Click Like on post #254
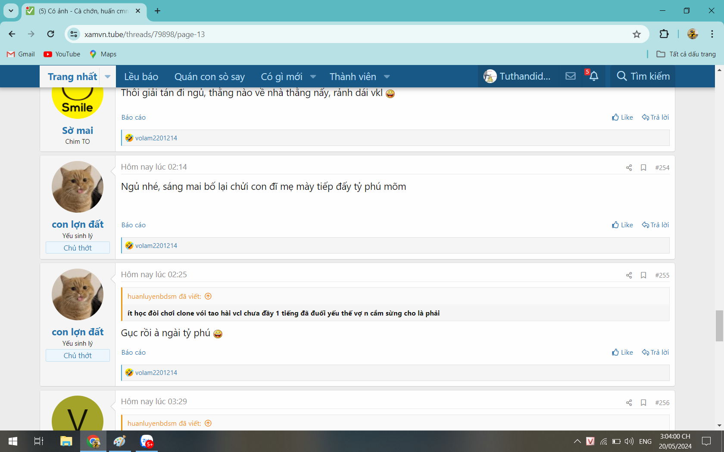 point(622,225)
